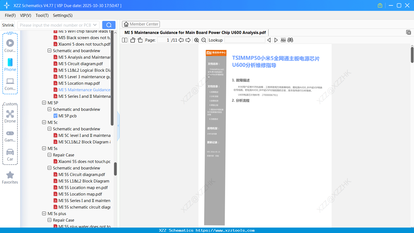Collapse the MI 5s Repair Case section
The width and height of the screenshot is (414, 233).
(x=49, y=155)
